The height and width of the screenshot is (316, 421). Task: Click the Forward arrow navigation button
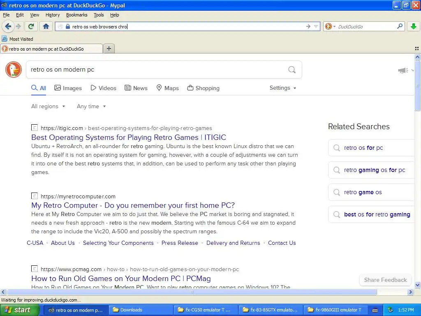coord(18,26)
